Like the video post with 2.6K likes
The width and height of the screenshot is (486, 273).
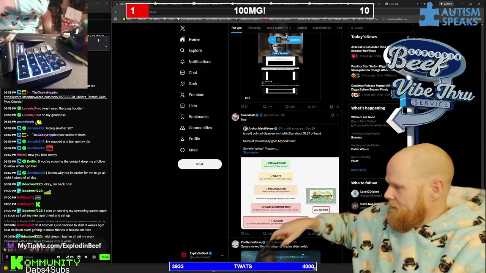pos(290,107)
